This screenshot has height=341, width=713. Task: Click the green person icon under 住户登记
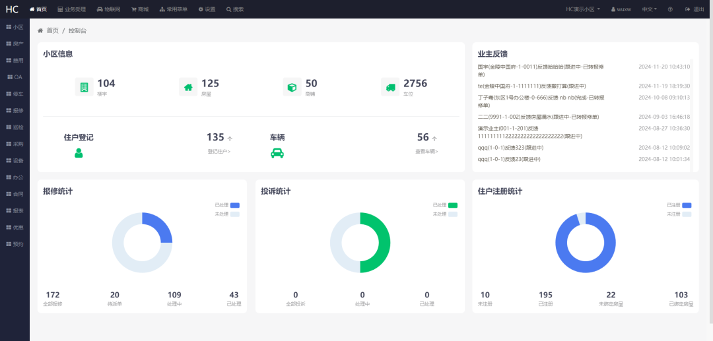(79, 153)
